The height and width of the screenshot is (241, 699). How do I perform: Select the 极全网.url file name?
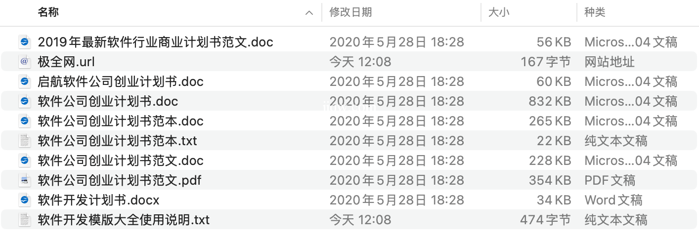[66, 62]
